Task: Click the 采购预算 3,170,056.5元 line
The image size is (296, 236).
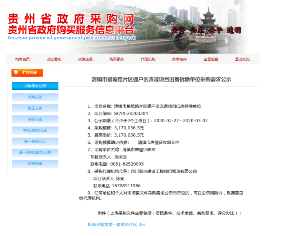Action: [x=116, y=128]
